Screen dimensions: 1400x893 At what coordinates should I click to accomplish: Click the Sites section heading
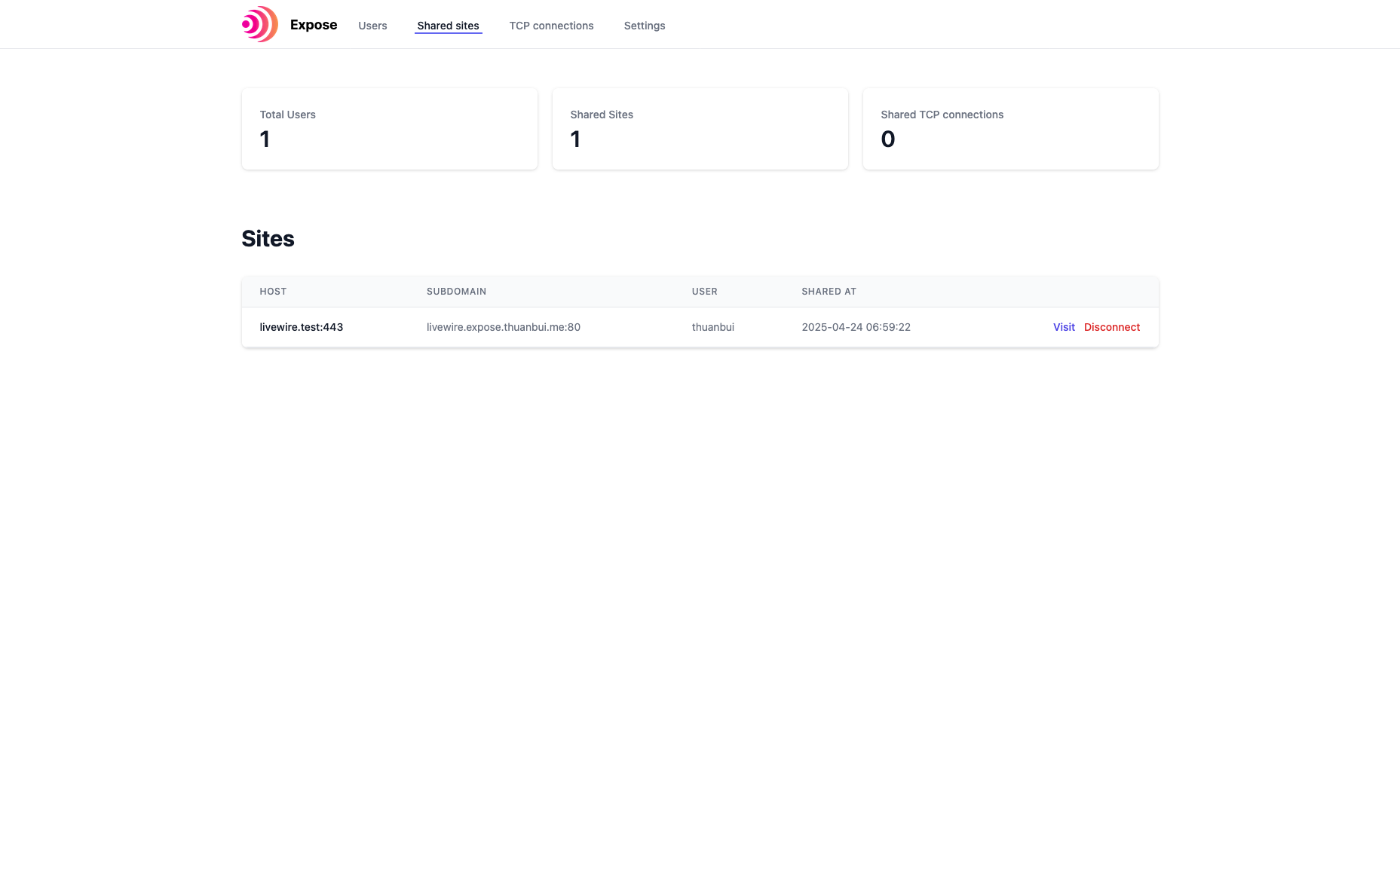[268, 239]
